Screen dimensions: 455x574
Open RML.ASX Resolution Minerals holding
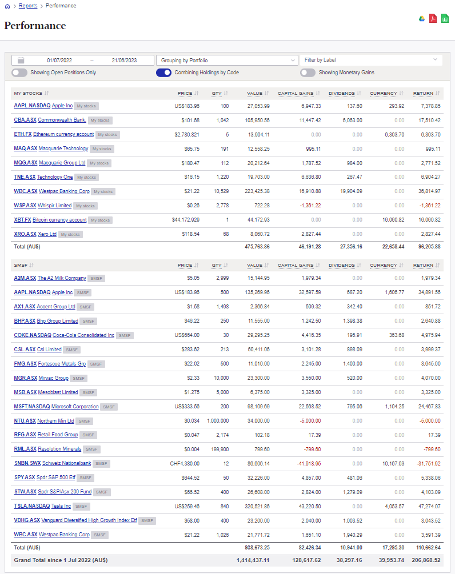pyautogui.click(x=47, y=449)
